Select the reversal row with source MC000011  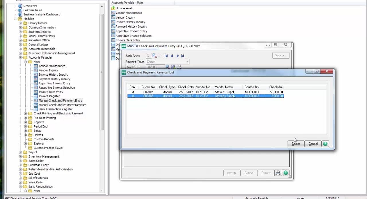click(x=205, y=92)
